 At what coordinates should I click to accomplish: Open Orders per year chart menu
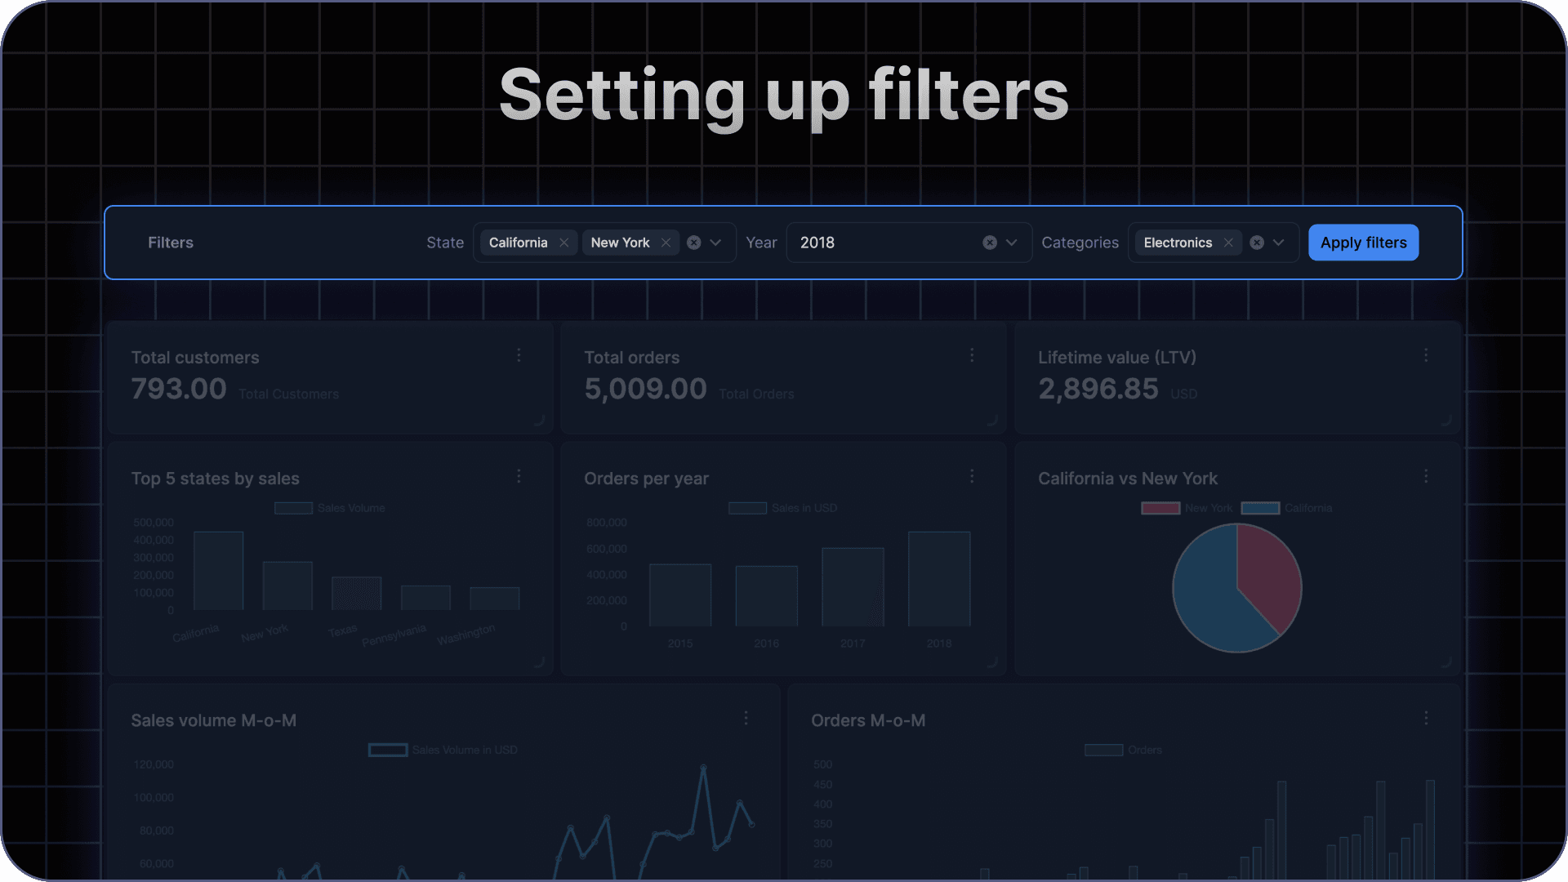tap(972, 476)
